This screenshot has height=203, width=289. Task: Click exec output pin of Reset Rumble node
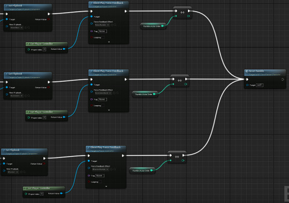(283, 79)
